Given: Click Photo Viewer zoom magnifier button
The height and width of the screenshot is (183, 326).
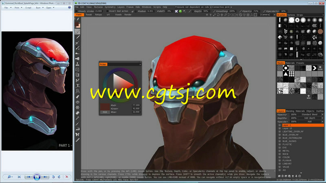Looking at the screenshot, I should [9, 177].
